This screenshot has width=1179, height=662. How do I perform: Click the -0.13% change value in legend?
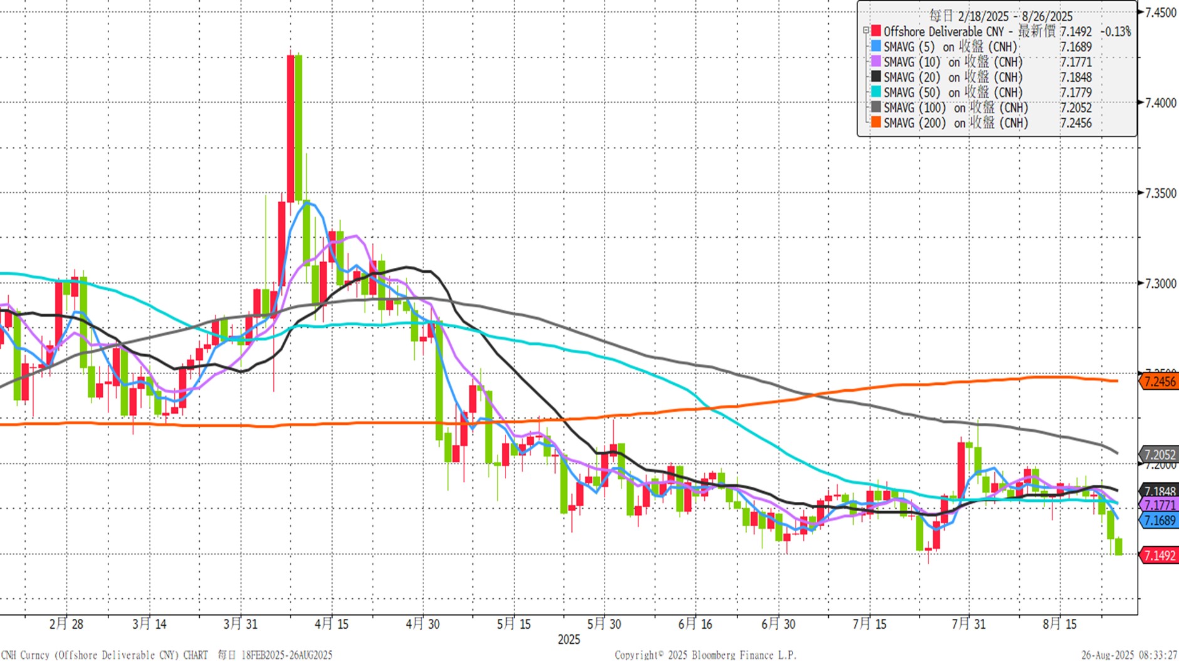pos(1116,31)
